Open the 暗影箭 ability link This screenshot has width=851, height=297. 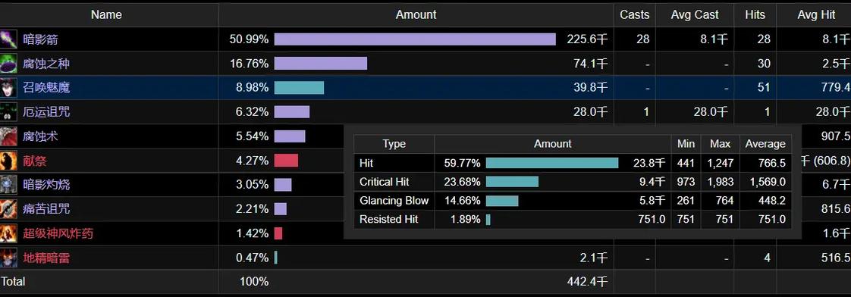click(41, 39)
